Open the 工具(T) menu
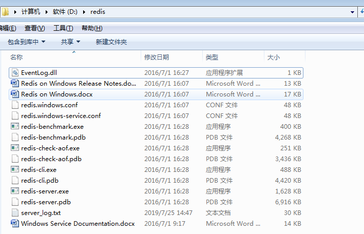The height and width of the screenshot is (234, 364). point(63,28)
